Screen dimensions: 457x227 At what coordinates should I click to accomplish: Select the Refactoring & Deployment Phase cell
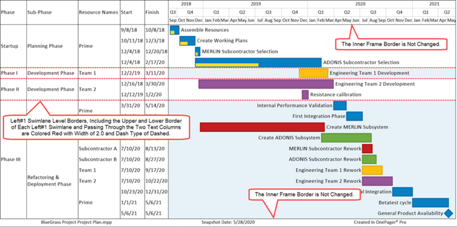pyautogui.click(x=49, y=181)
